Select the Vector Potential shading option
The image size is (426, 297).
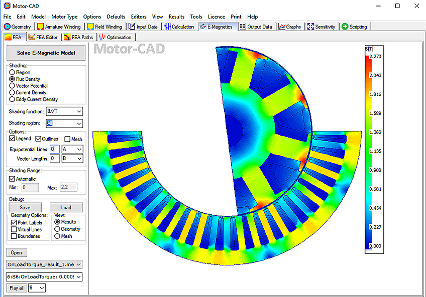(12, 86)
